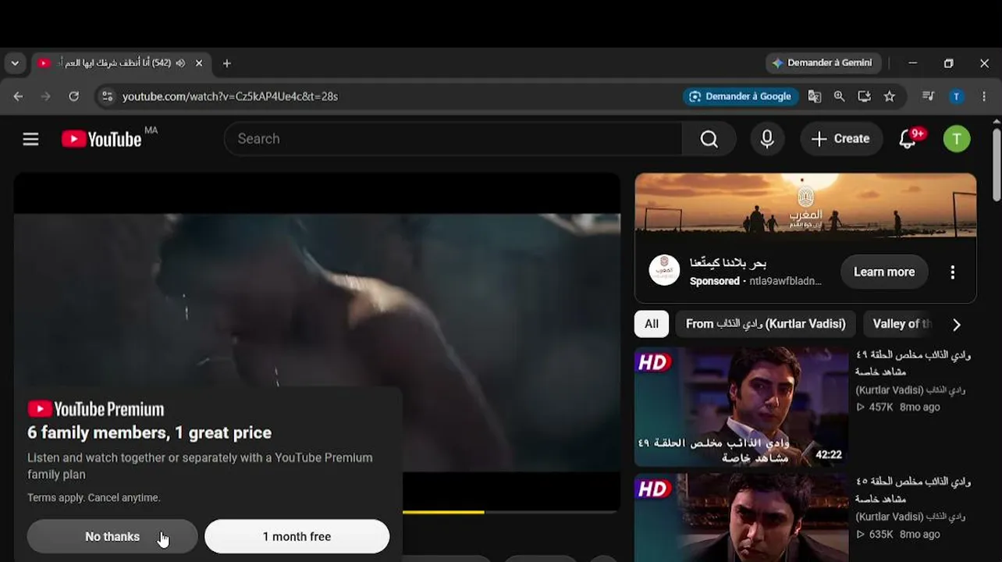
Task: Open the Create button
Action: [x=841, y=139]
